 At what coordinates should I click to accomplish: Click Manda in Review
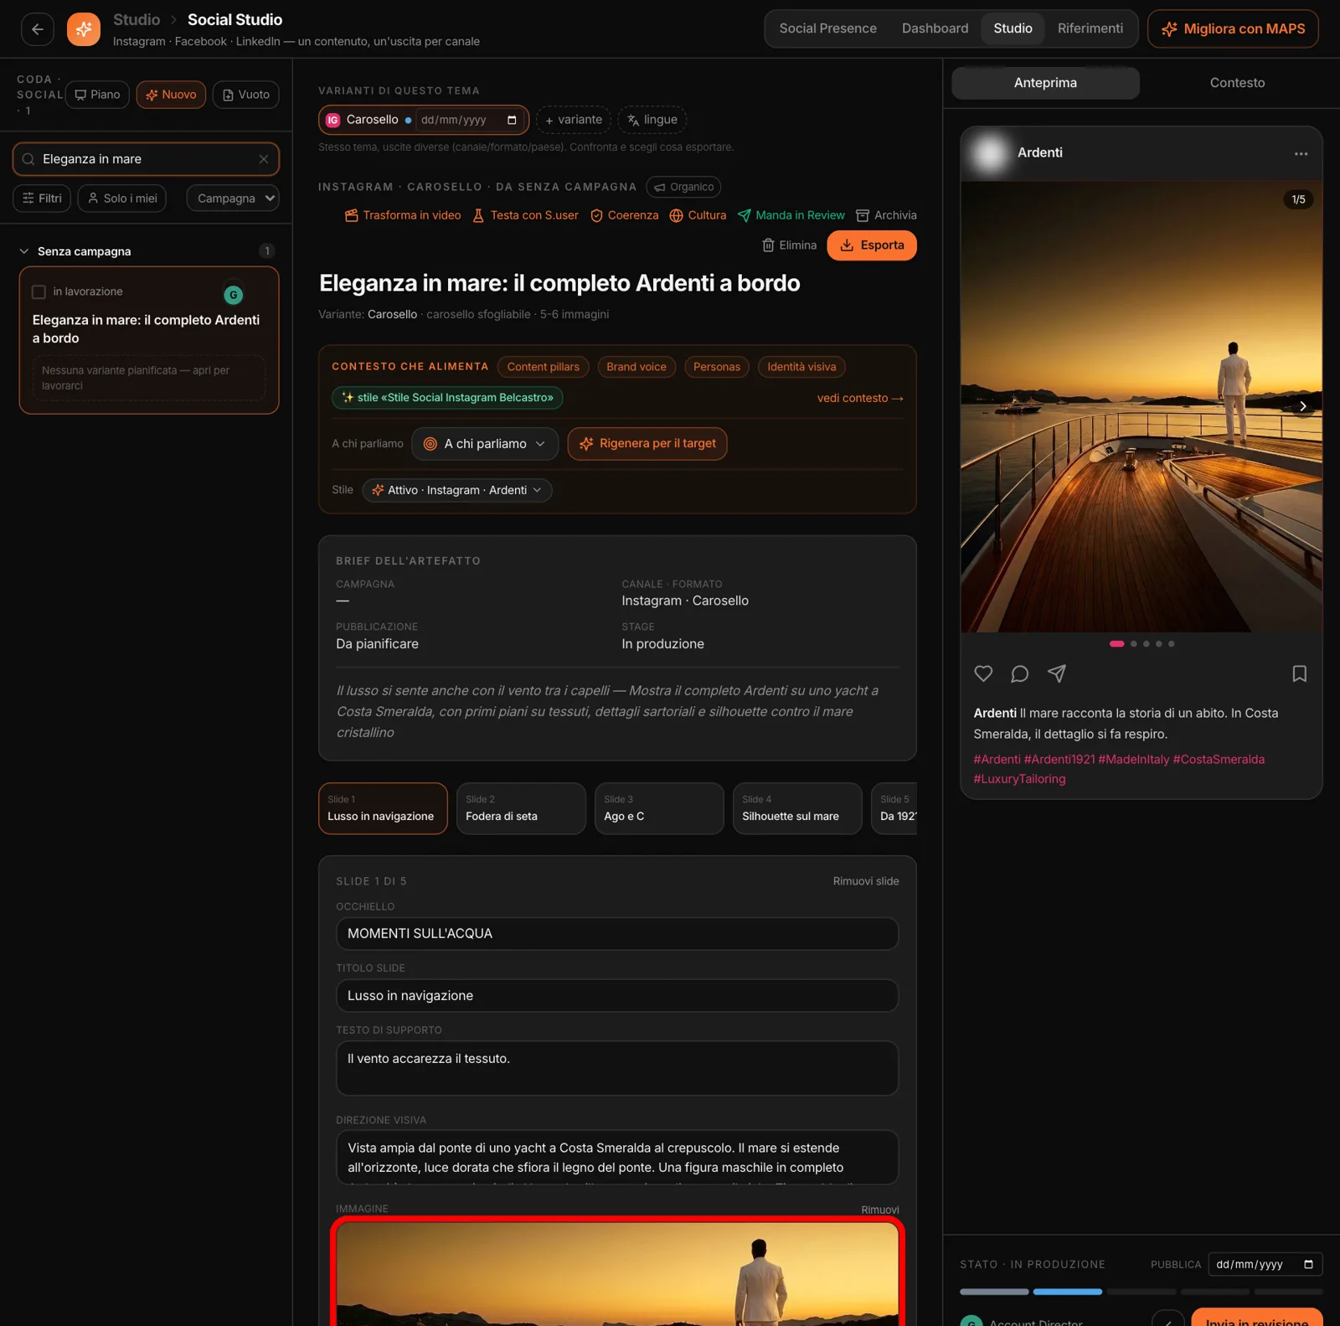pos(791,215)
